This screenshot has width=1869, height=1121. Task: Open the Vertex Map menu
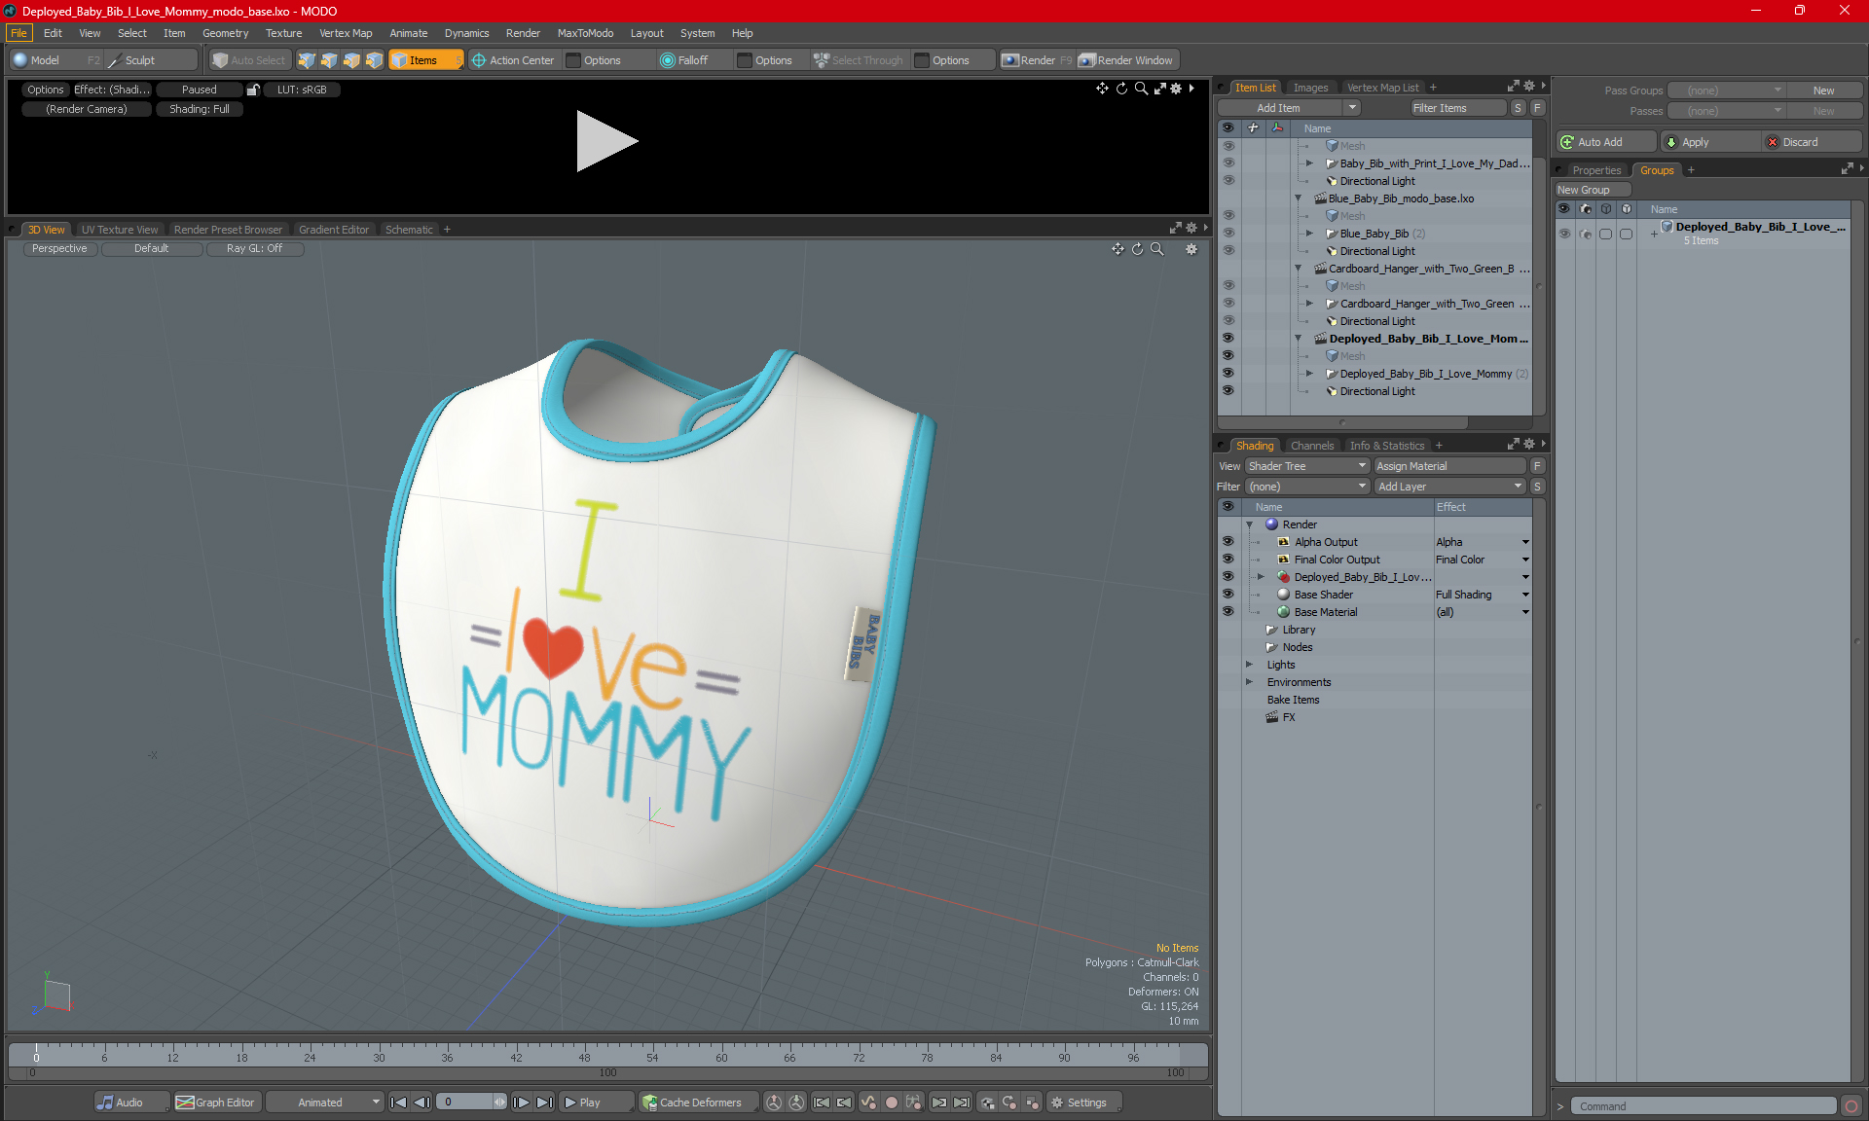click(x=346, y=33)
